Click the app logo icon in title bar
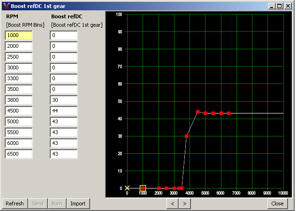This screenshot has height=211, width=296. (x=6, y=6)
